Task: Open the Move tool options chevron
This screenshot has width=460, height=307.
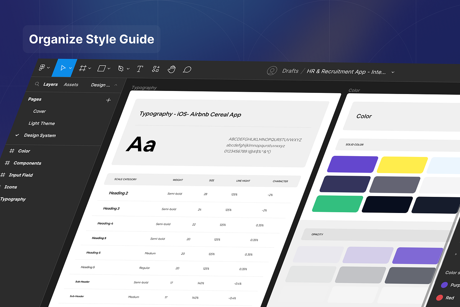Action: pyautogui.click(x=71, y=68)
